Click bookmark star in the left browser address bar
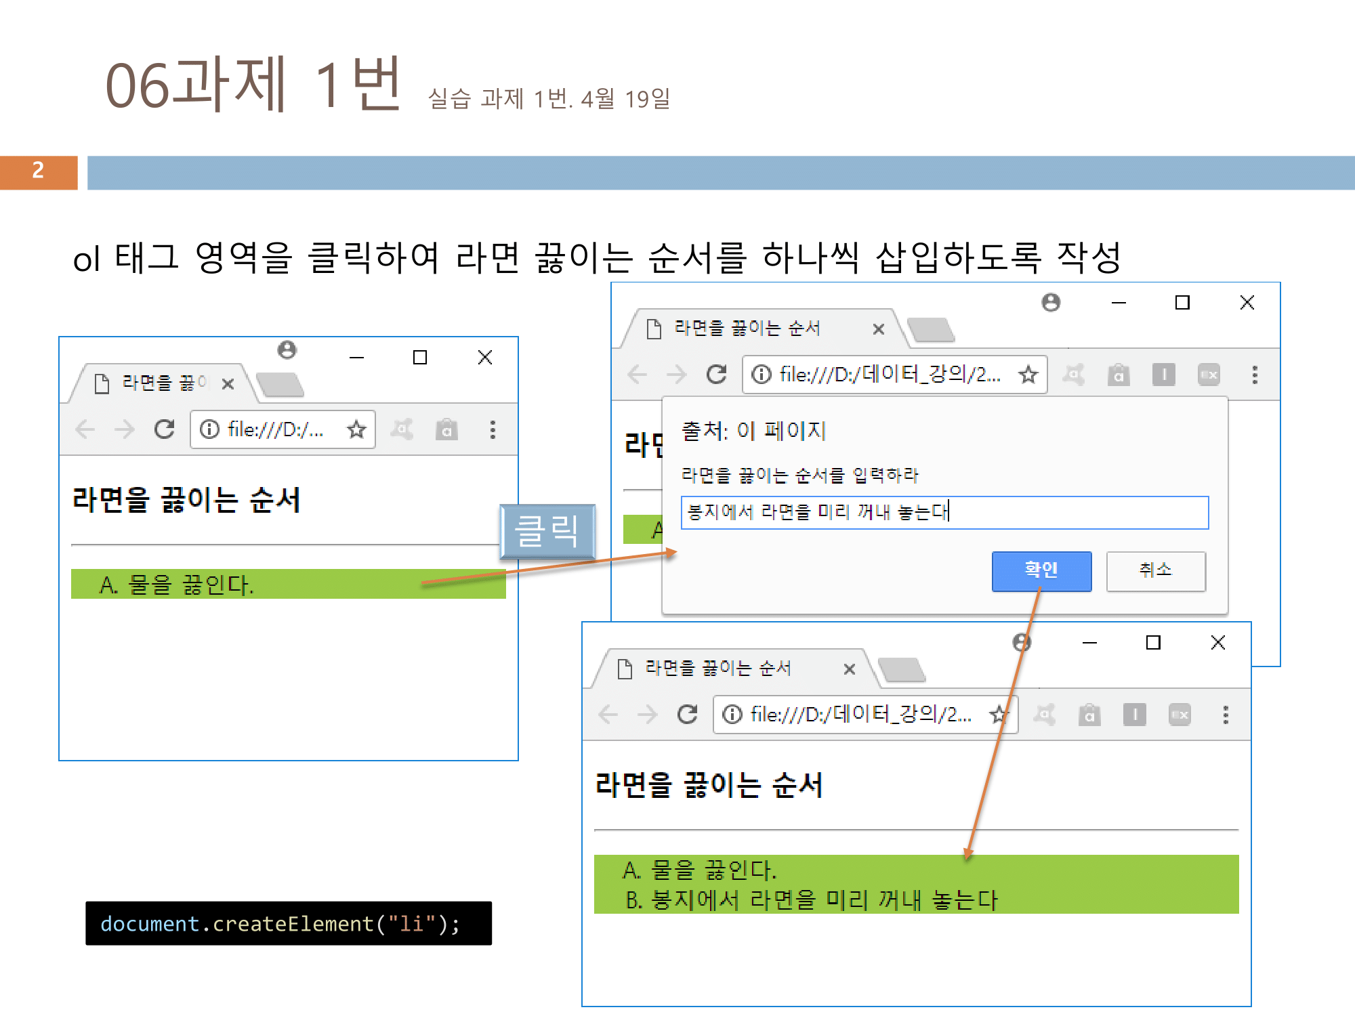 coord(356,429)
